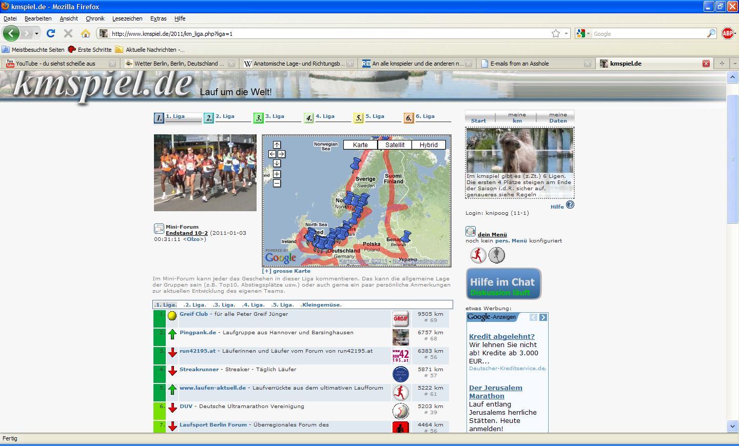Open Pingpank.de team link
Image resolution: width=739 pixels, height=446 pixels.
point(198,332)
